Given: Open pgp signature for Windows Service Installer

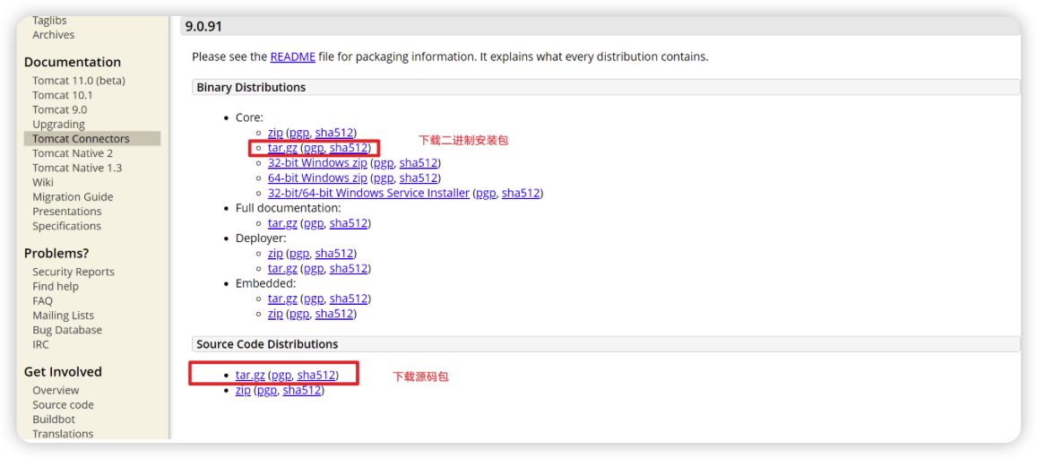Looking at the screenshot, I should (486, 194).
